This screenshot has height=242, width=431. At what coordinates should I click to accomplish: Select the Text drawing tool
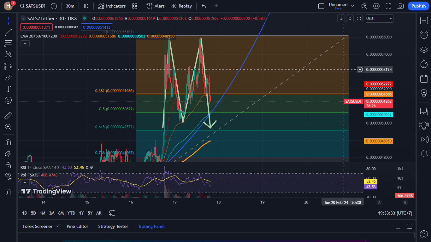pos(8,89)
